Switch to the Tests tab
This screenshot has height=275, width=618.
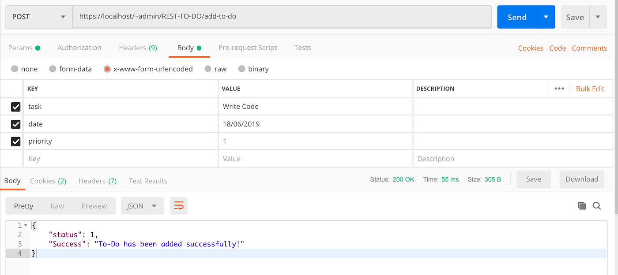(302, 47)
